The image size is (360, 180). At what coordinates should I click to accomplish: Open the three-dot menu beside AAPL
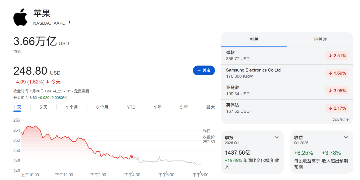click(x=70, y=23)
